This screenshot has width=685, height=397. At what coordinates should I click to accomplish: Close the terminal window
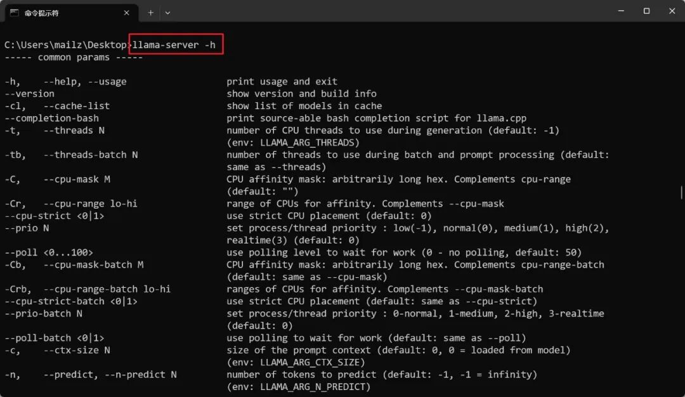point(672,11)
